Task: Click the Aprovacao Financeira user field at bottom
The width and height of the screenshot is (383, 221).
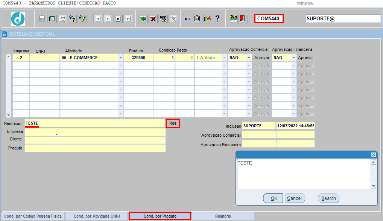Action: click(259, 144)
